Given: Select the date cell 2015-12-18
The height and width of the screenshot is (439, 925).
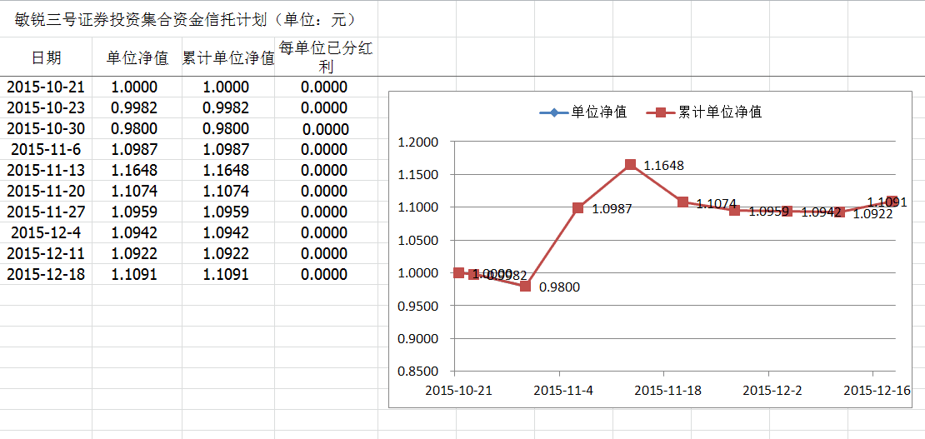Looking at the screenshot, I should (x=46, y=275).
